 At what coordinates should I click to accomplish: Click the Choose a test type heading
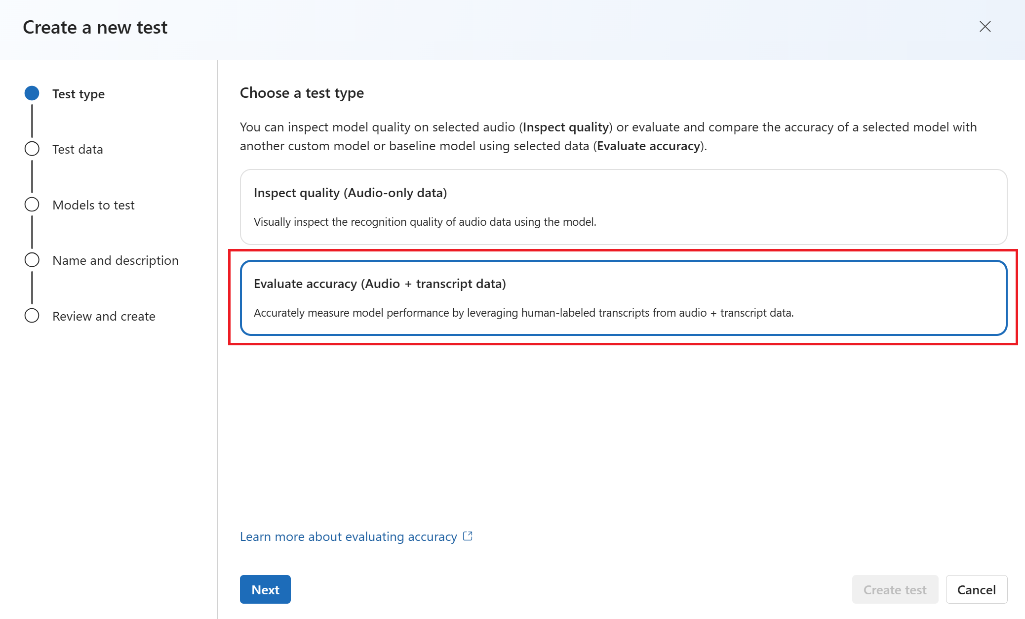coord(302,93)
